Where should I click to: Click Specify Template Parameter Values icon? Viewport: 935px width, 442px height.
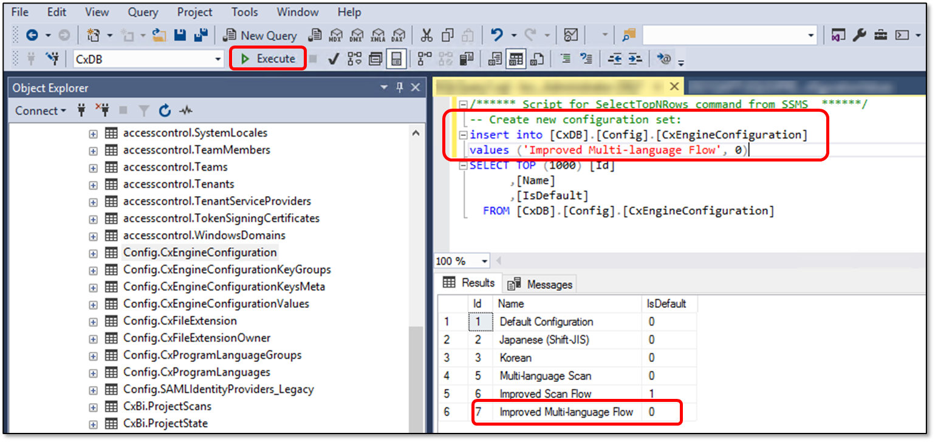pyautogui.click(x=664, y=59)
